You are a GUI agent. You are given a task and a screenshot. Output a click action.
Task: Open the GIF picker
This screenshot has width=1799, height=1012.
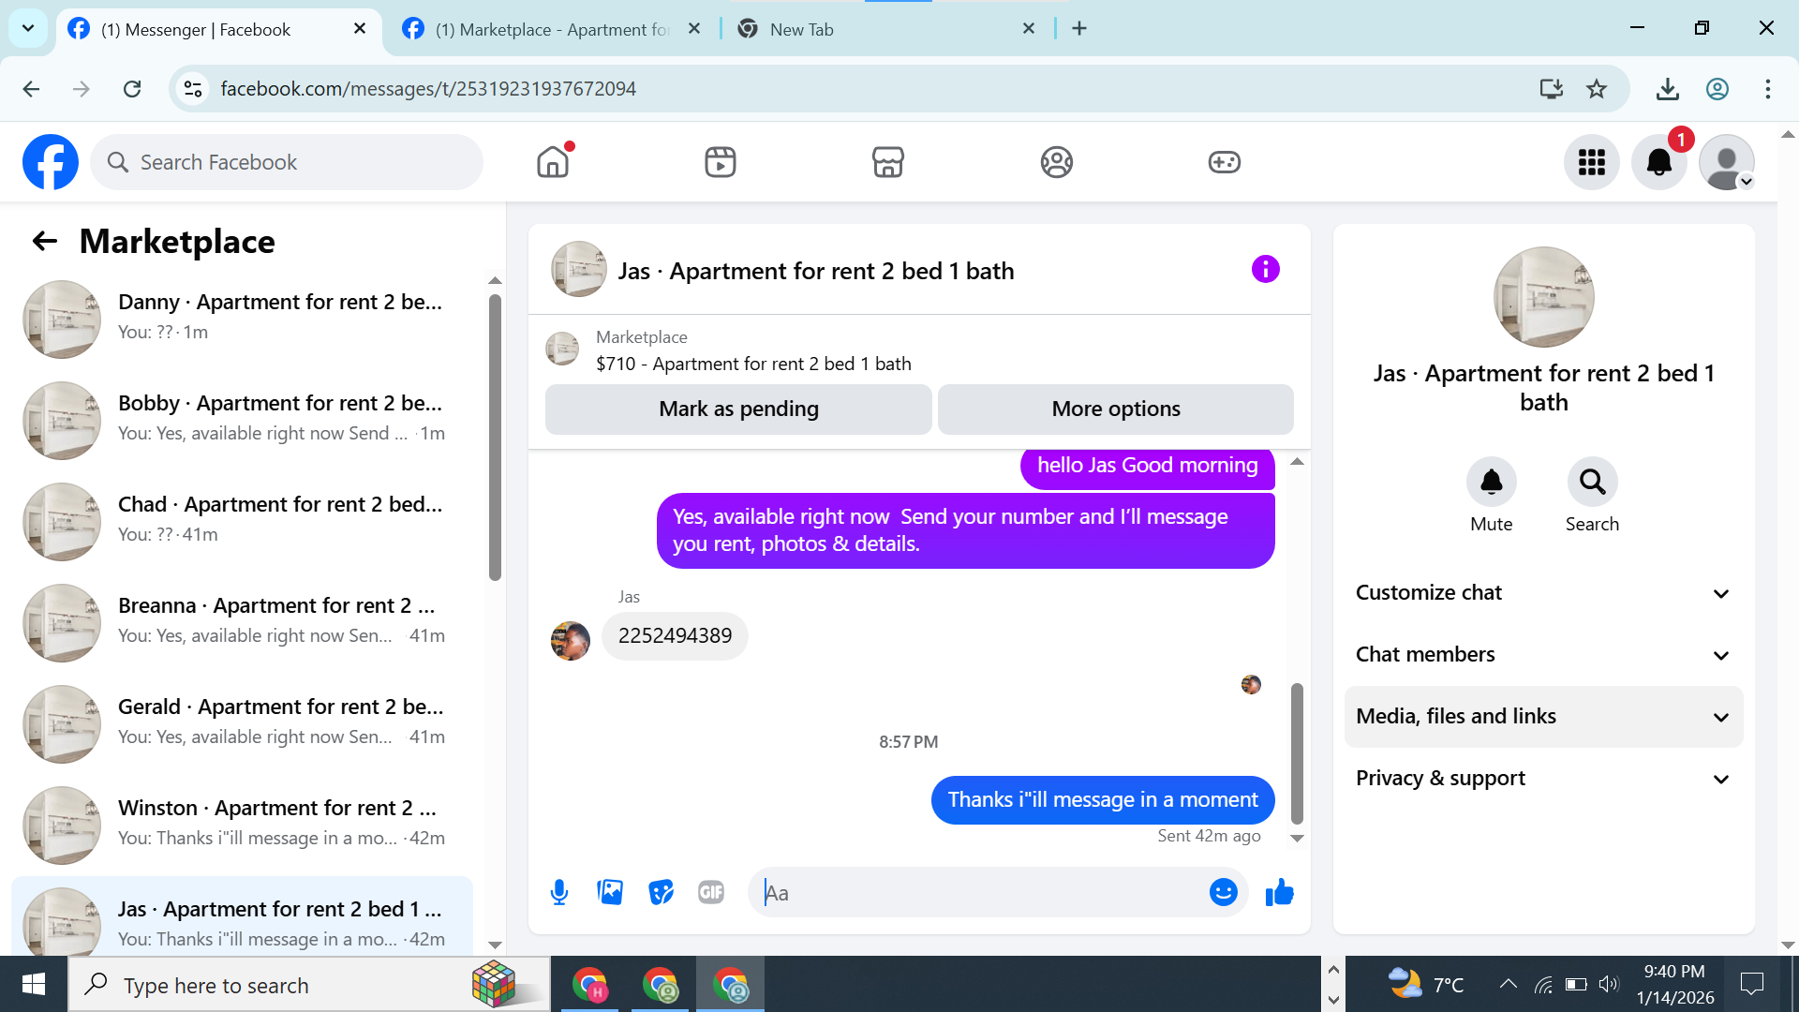coord(711,892)
